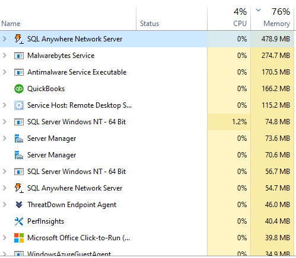Sort by the CPU column header
The width and height of the screenshot is (296, 258).
click(240, 24)
